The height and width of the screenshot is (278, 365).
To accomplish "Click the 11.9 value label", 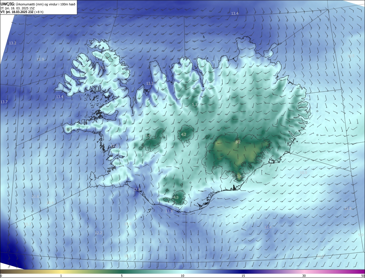I will [x=40, y=59].
